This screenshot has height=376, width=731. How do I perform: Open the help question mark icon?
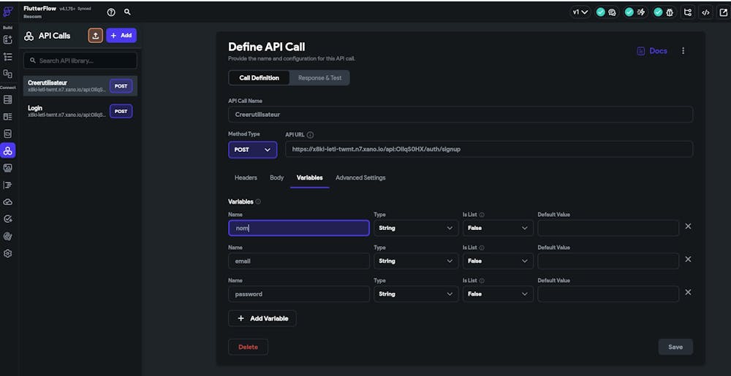pos(111,12)
